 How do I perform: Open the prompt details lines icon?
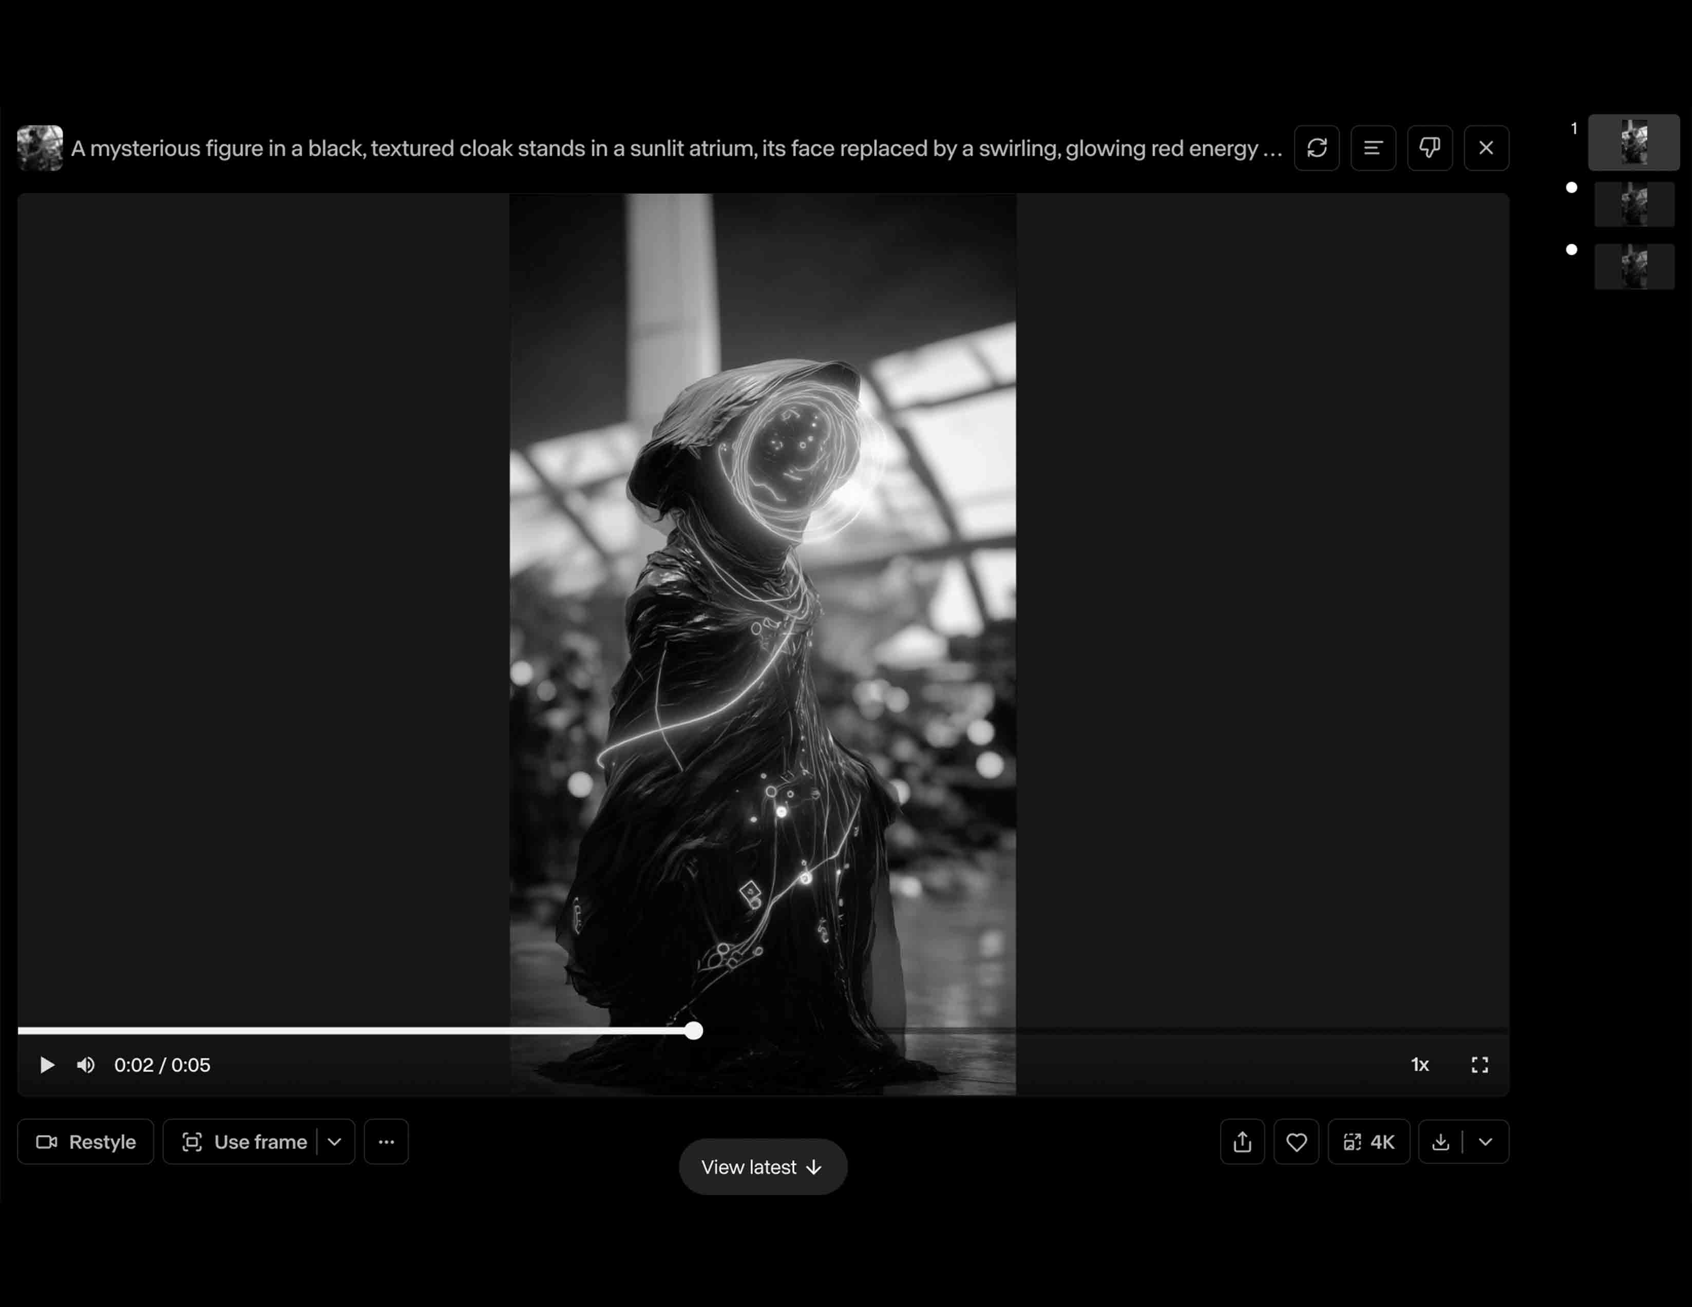click(1373, 148)
